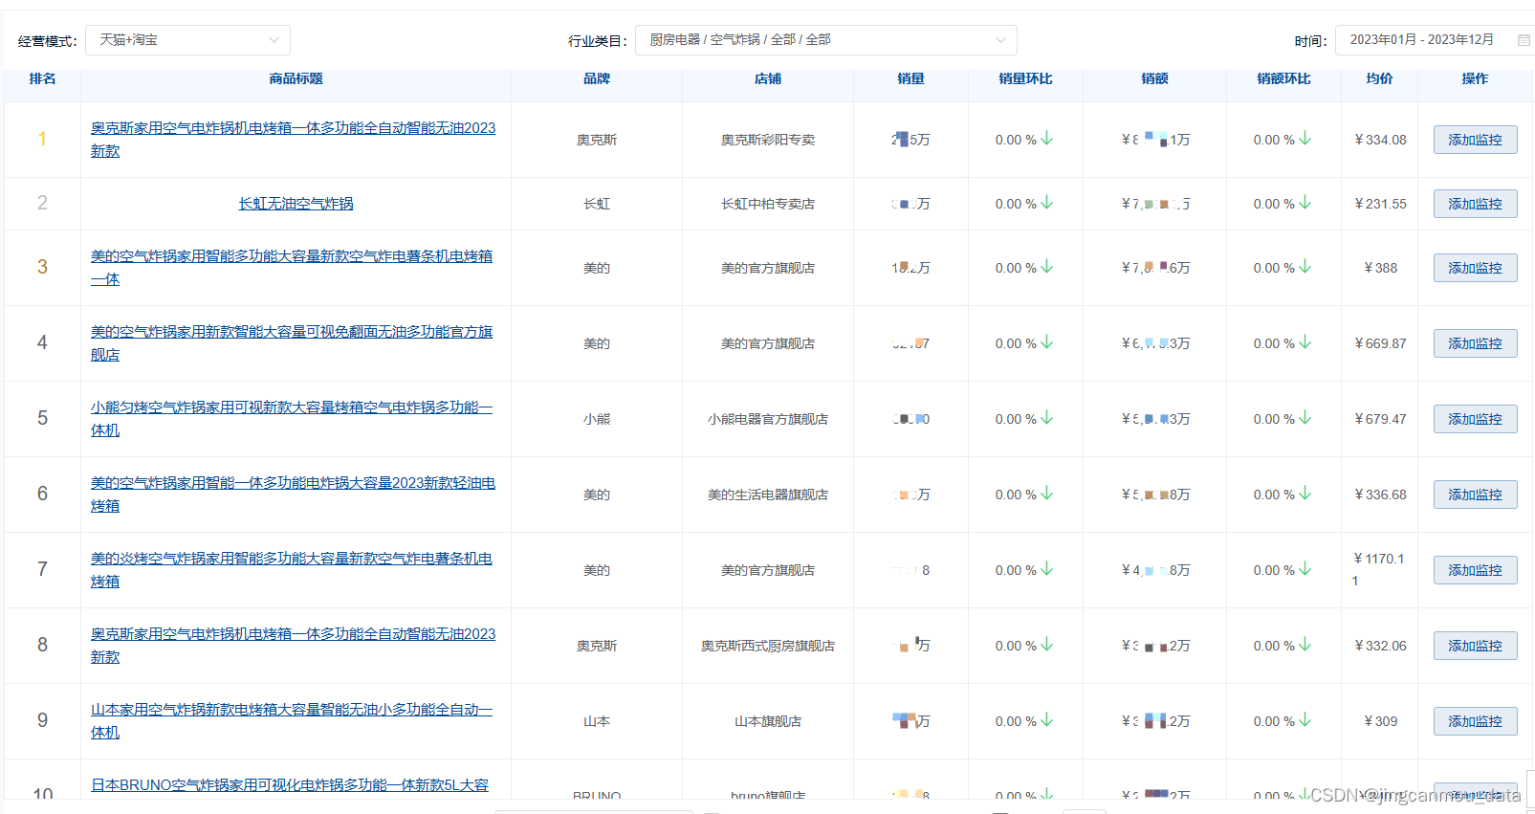Click sales-volume down arrow in rank 8 row
Viewport: 1535px width, 814px height.
[x=1047, y=645]
